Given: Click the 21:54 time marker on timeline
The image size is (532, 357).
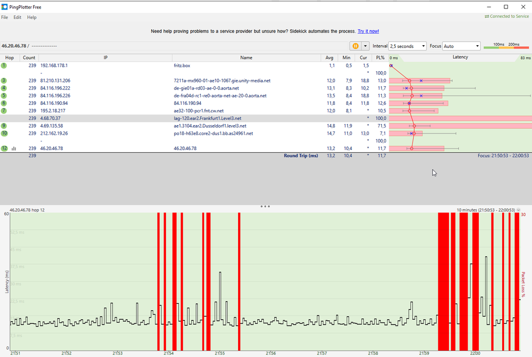Looking at the screenshot, I should coord(169,353).
